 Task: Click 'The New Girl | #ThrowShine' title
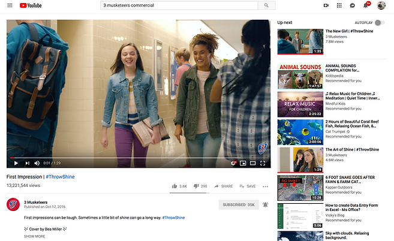coord(349,31)
